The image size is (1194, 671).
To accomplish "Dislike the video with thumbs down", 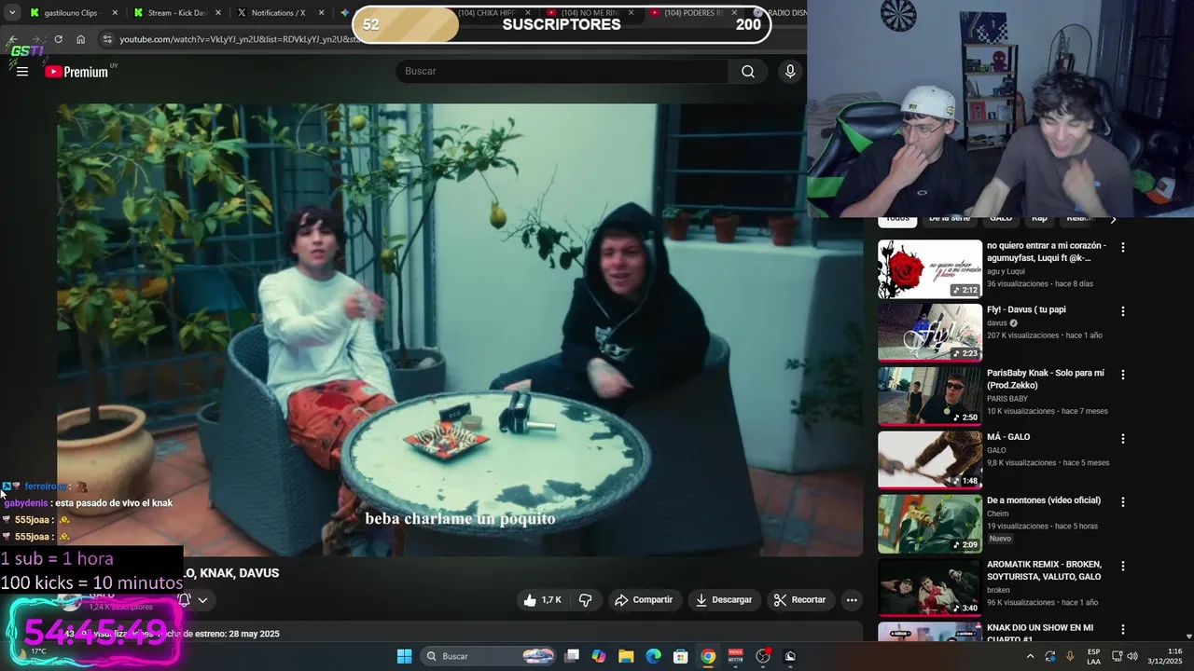I will (x=585, y=600).
